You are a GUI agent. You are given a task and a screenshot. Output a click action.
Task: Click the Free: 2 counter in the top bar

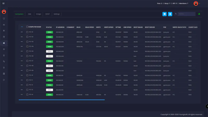click(160, 3)
